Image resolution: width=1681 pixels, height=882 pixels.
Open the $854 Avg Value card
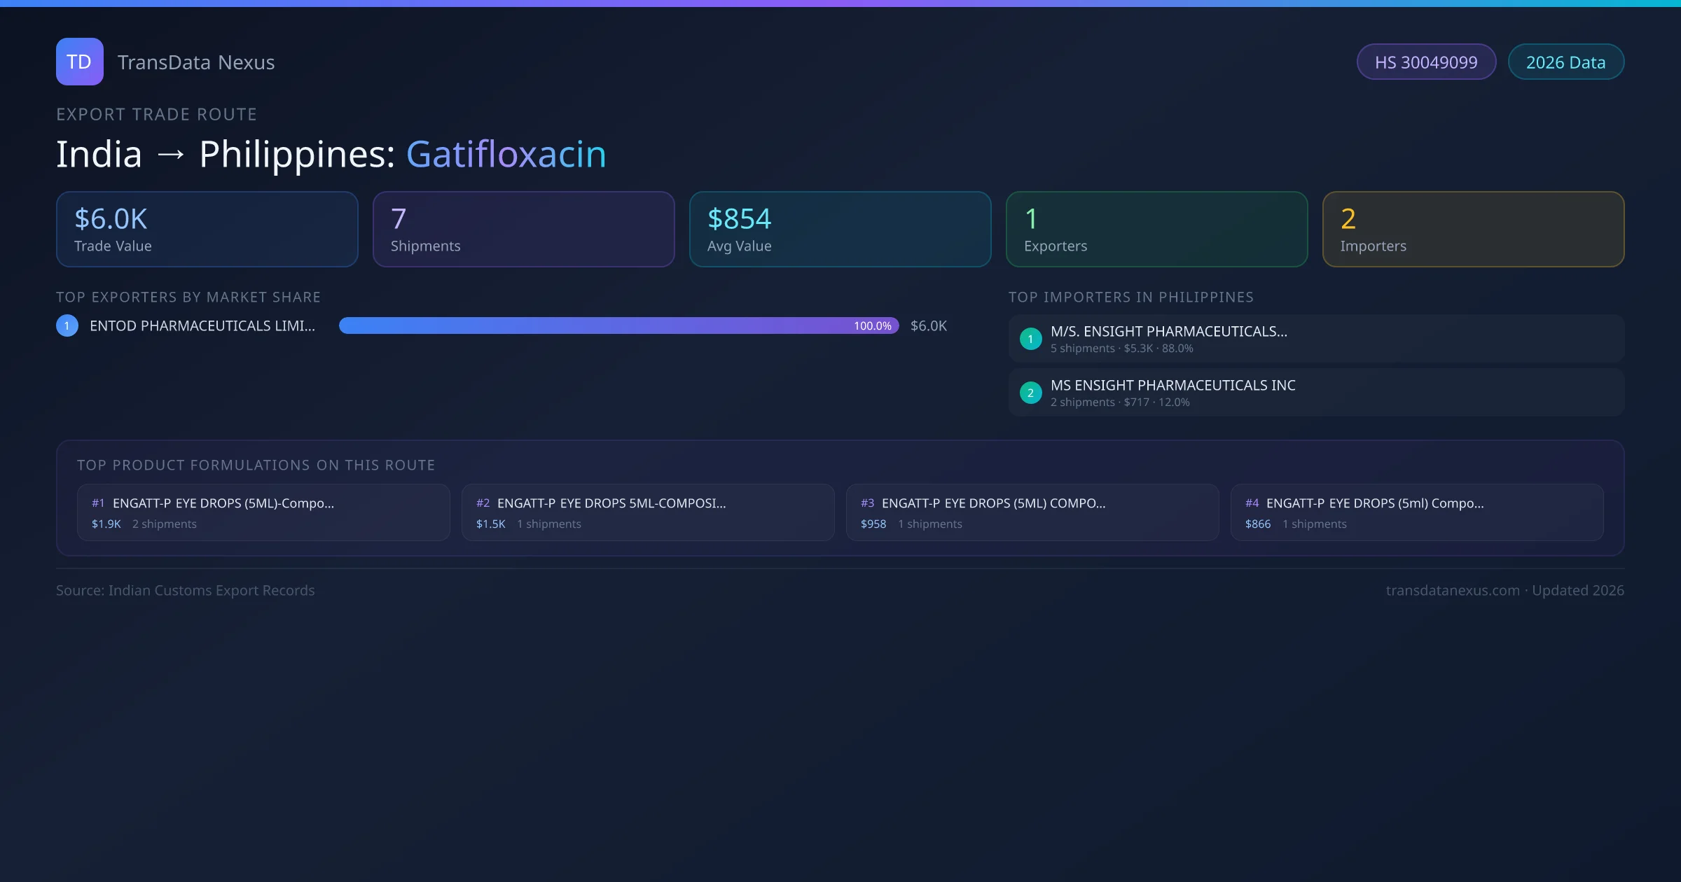click(840, 230)
